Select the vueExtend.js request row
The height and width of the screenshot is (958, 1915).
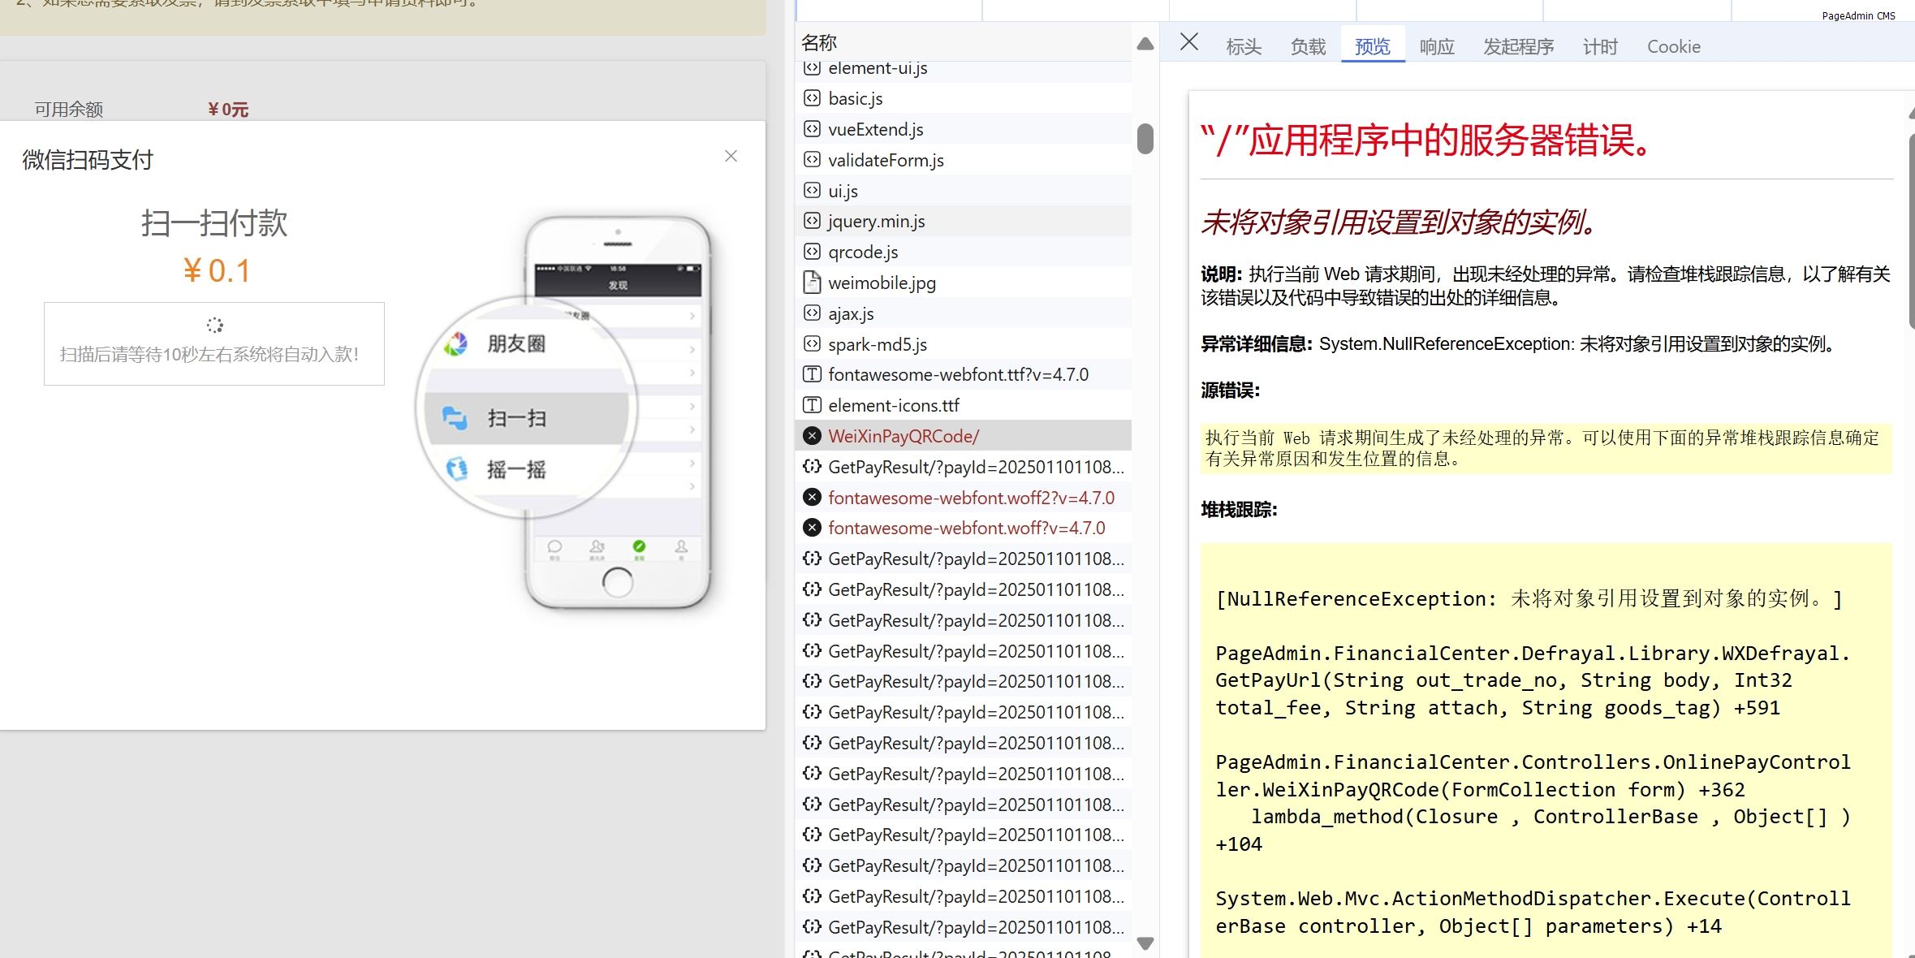click(x=964, y=129)
